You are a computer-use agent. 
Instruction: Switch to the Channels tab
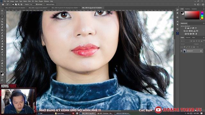[188, 38]
